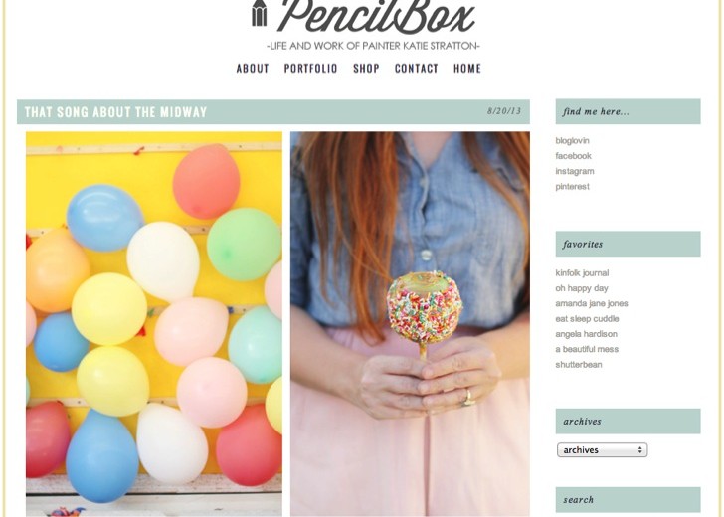Open eat sleep cuddle link

point(587,319)
